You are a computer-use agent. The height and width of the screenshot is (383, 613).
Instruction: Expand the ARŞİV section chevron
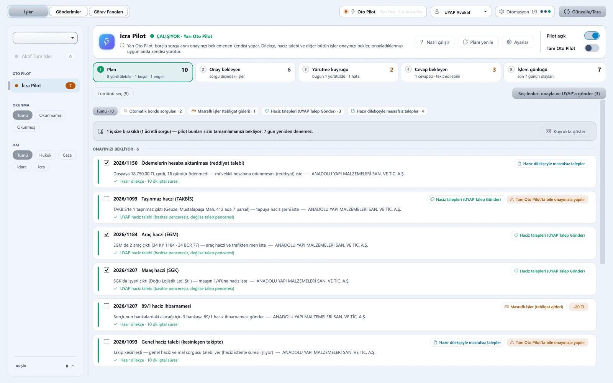[x=73, y=366]
